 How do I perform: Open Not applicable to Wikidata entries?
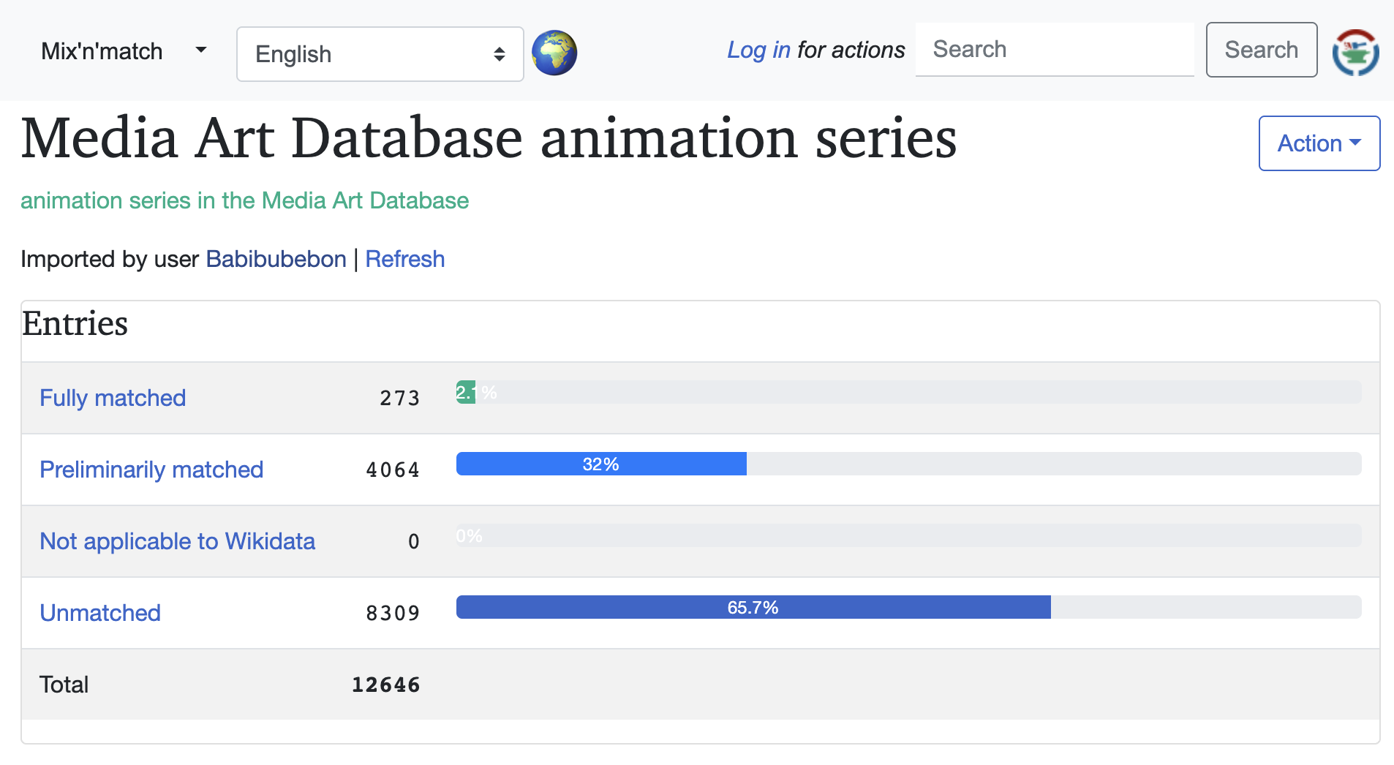click(x=177, y=541)
